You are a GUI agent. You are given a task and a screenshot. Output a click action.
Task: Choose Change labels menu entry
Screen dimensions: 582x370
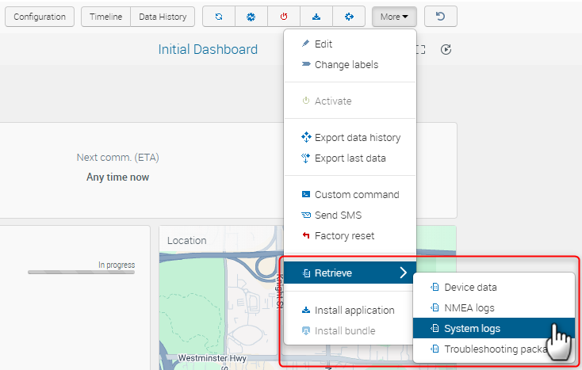click(x=346, y=65)
